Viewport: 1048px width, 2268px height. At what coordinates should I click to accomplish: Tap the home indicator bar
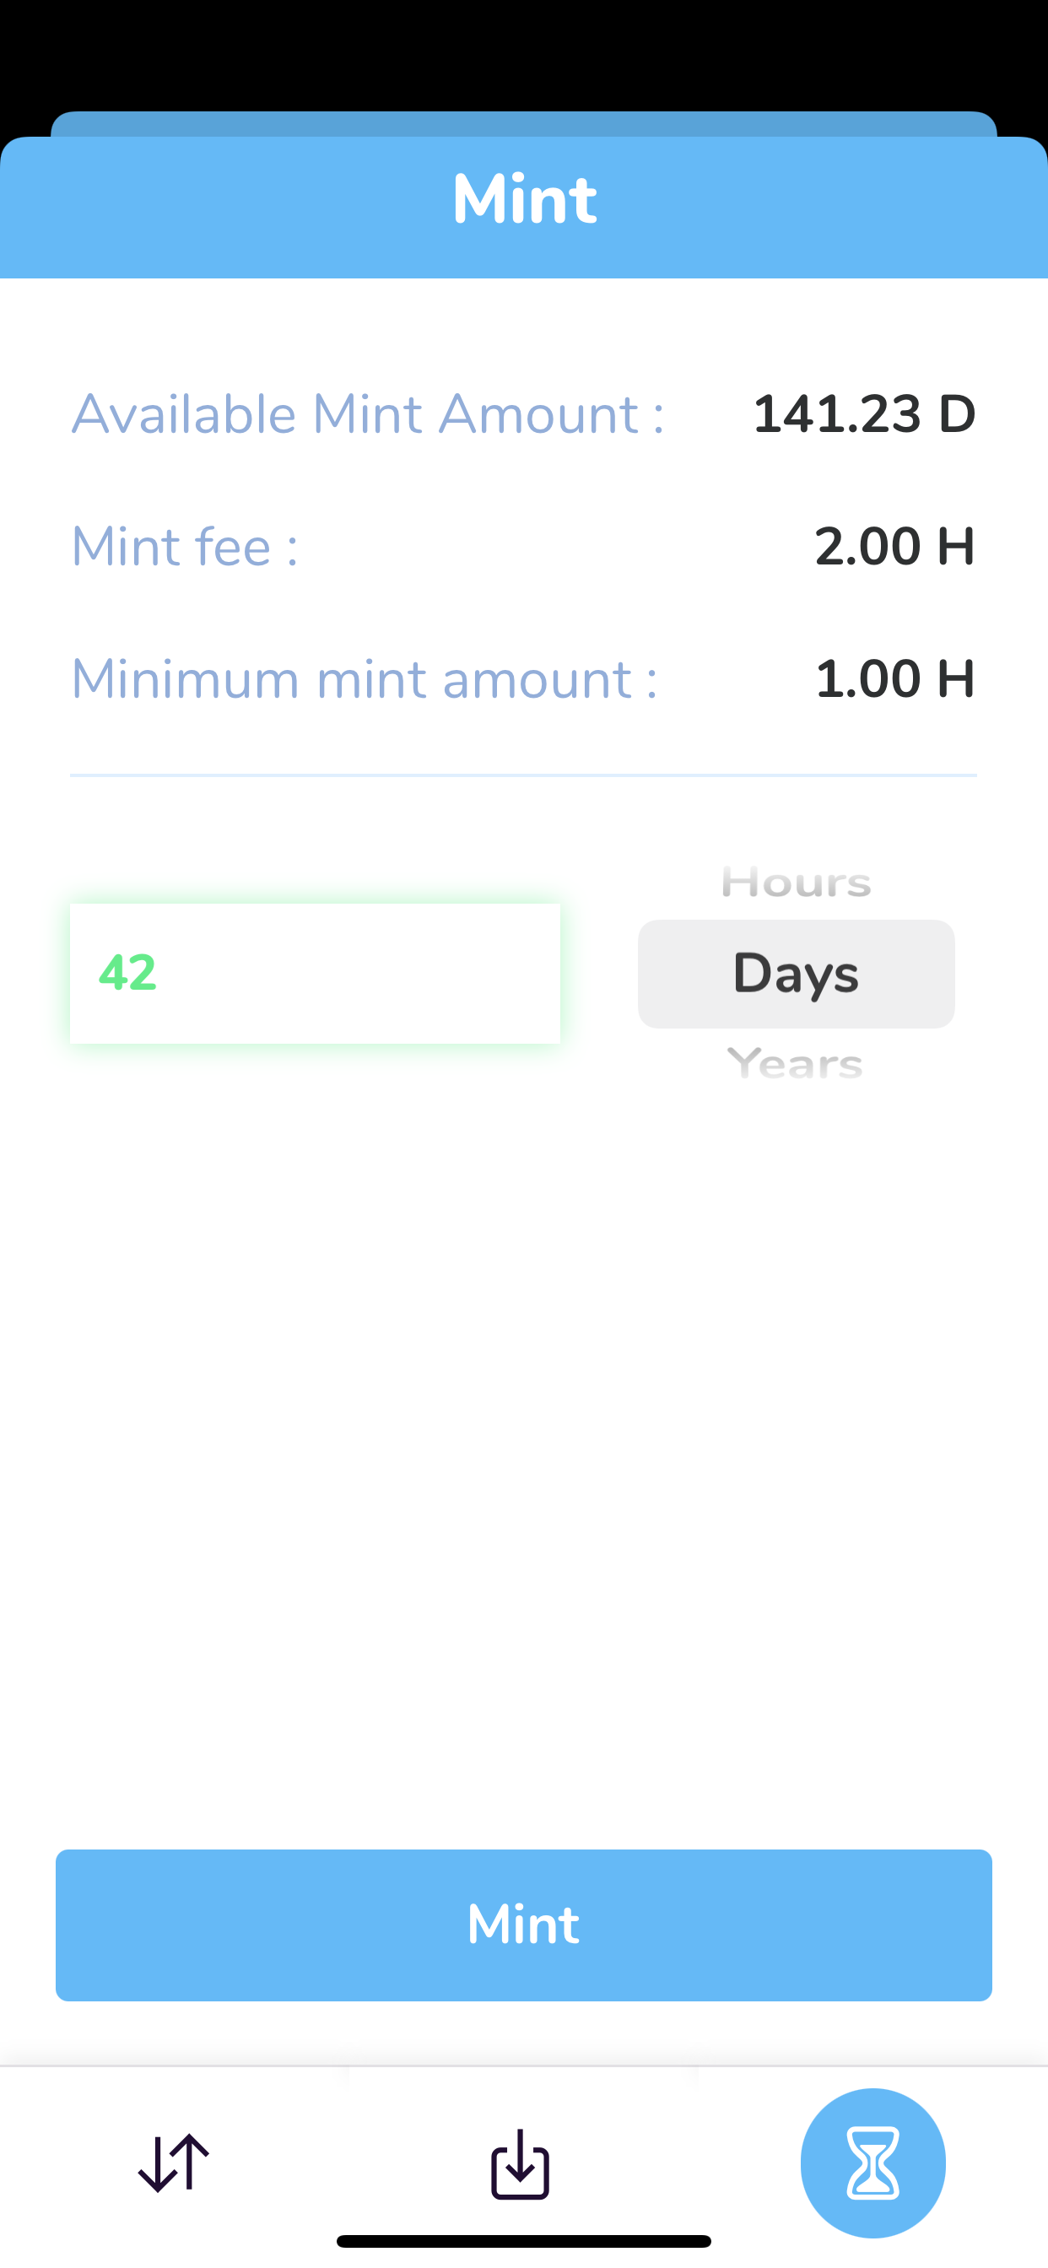click(x=524, y=2241)
